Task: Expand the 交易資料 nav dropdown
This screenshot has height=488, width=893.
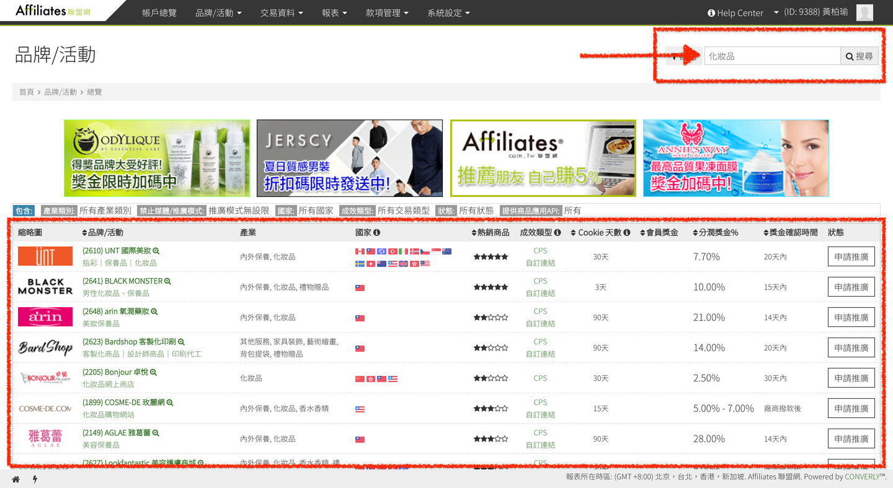Action: [x=282, y=12]
